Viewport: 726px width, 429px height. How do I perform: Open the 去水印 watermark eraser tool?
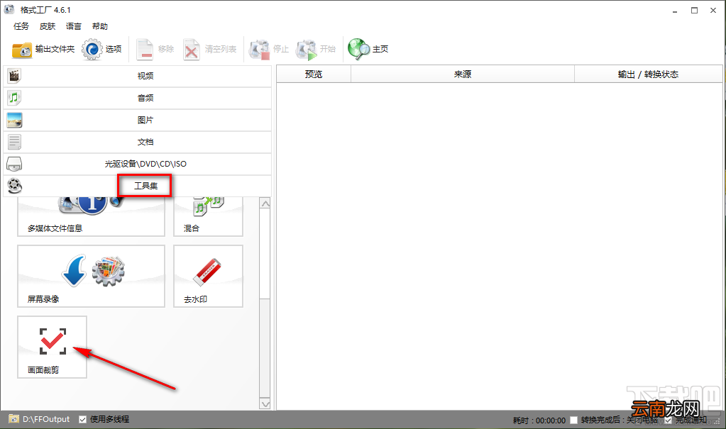pyautogui.click(x=209, y=277)
